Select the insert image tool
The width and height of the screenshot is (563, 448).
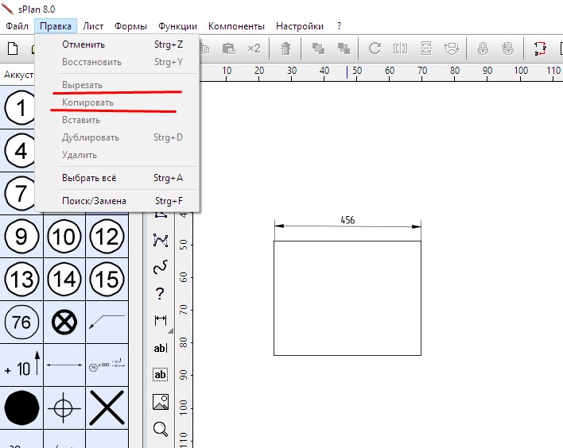tap(161, 402)
